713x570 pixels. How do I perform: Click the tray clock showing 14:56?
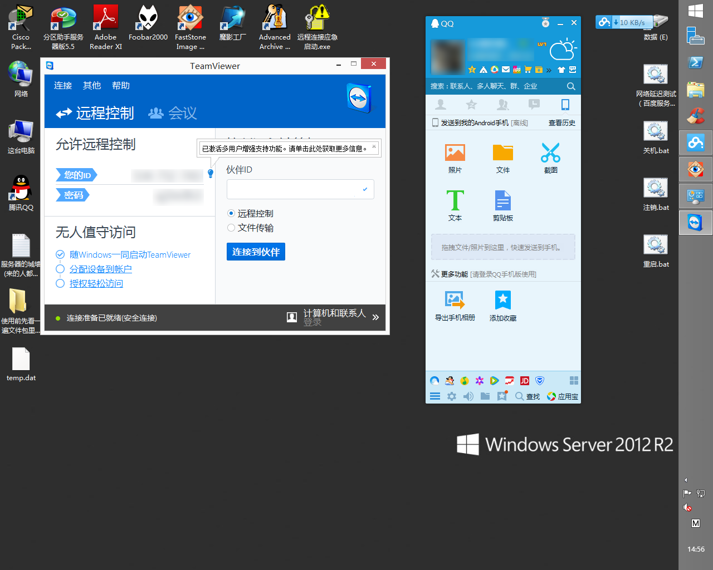pyautogui.click(x=696, y=549)
